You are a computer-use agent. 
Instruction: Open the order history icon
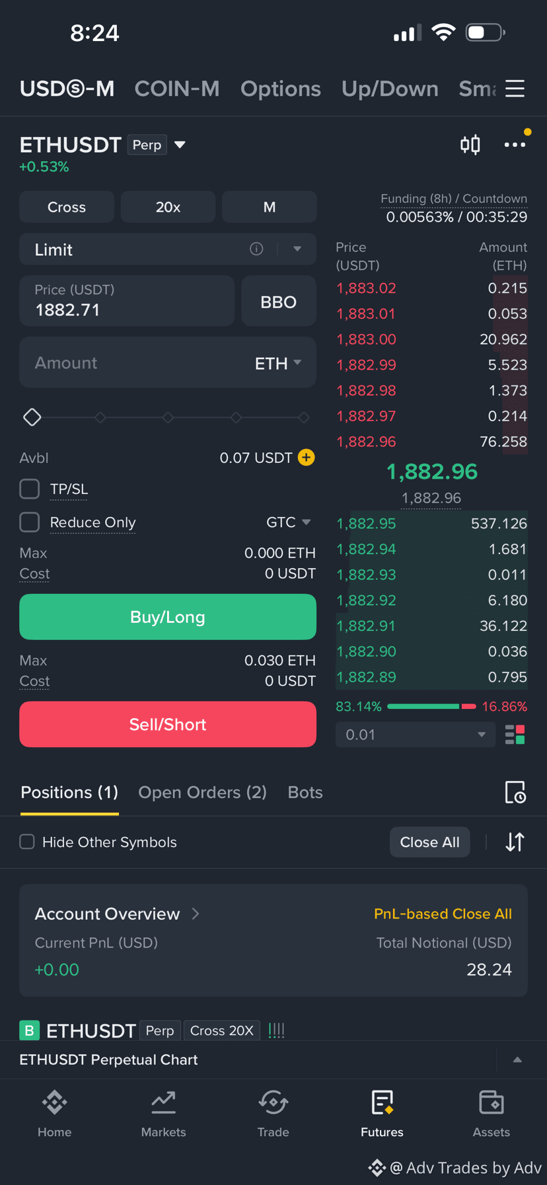pos(515,792)
